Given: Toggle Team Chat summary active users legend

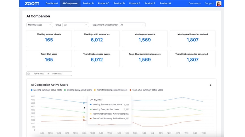Looking at the screenshot, I should click(146, 90).
